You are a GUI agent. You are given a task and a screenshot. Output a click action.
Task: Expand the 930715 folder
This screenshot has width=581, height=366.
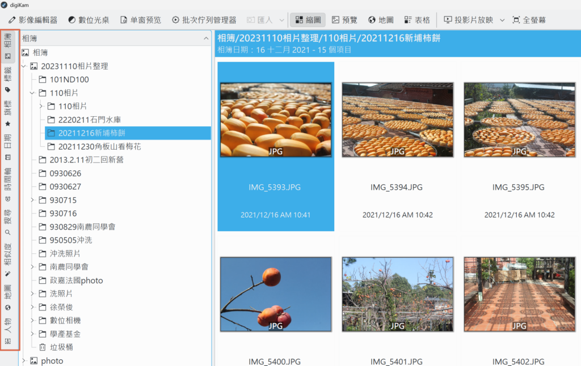[32, 200]
